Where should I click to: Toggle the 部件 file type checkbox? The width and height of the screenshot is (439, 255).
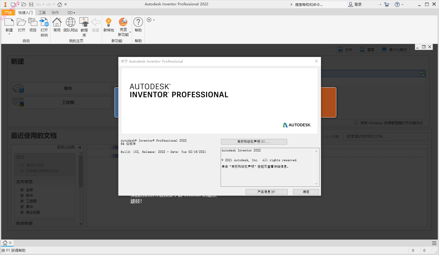click(22, 195)
